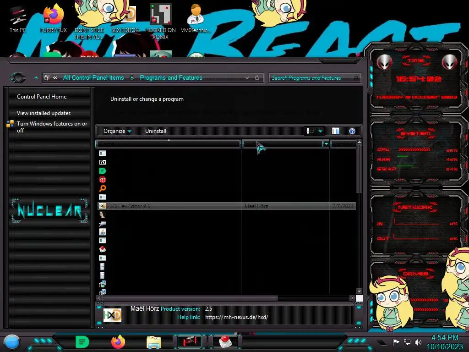469x352 pixels.
Task: Open the volume icon in system tray
Action: pyautogui.click(x=418, y=342)
